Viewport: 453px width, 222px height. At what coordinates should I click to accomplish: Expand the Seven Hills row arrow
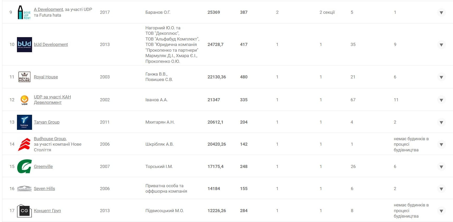pyautogui.click(x=441, y=189)
